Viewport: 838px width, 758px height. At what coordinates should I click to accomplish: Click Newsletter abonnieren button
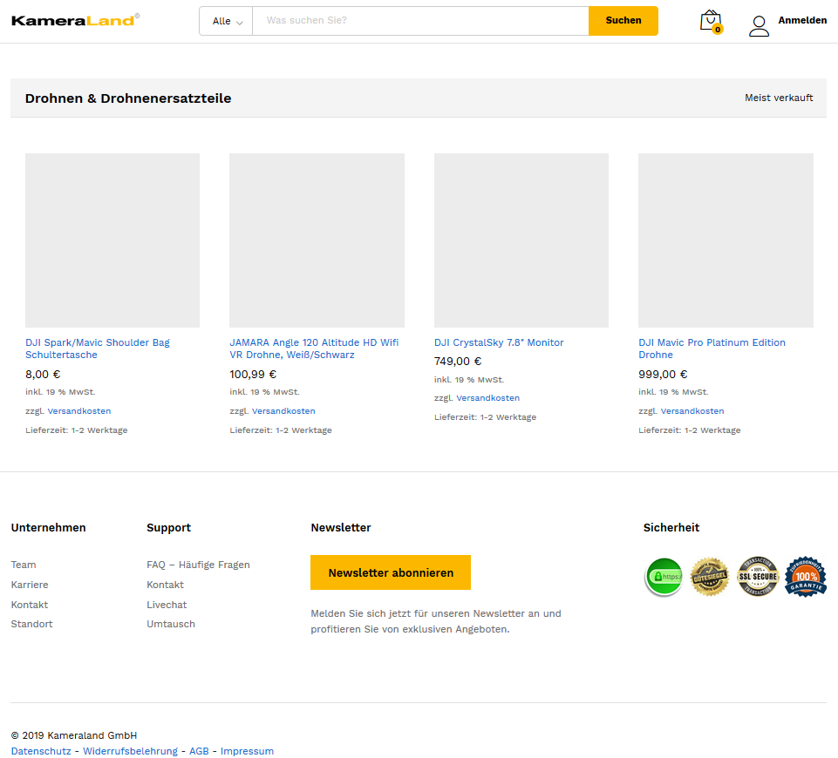pyautogui.click(x=391, y=572)
